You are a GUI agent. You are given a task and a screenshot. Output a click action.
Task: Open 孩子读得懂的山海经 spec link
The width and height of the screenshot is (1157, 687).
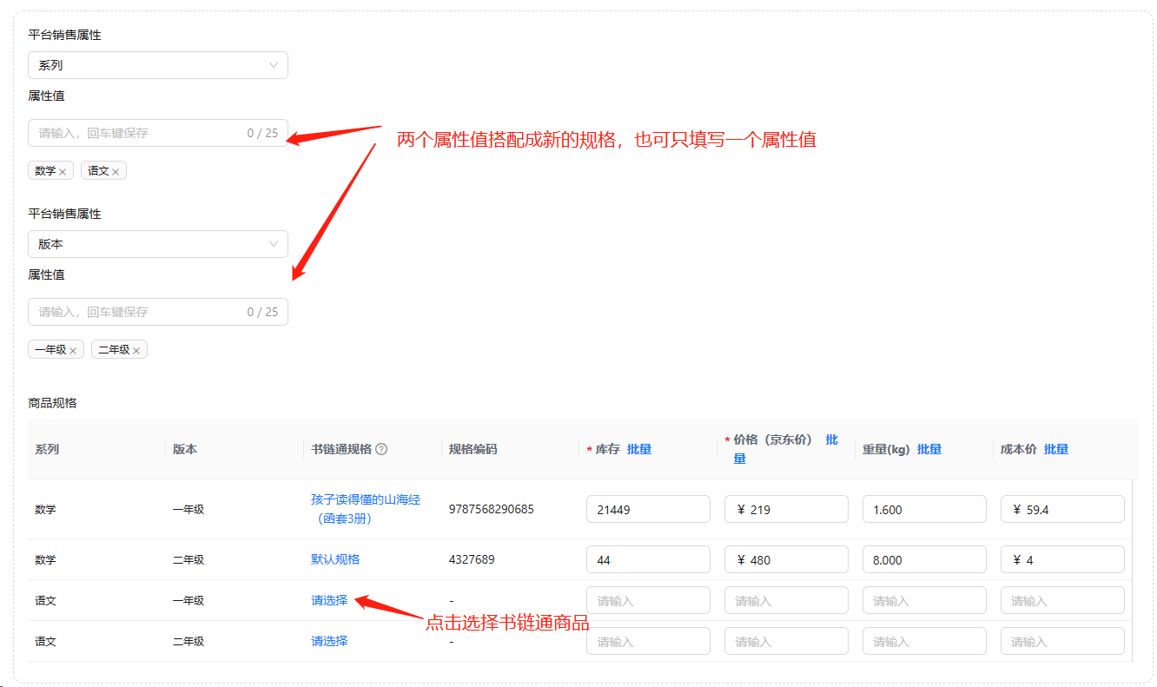pyautogui.click(x=366, y=509)
